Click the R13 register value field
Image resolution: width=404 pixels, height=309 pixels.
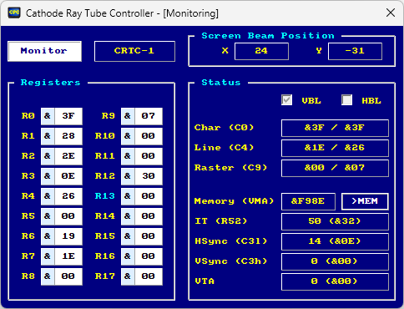(x=149, y=196)
